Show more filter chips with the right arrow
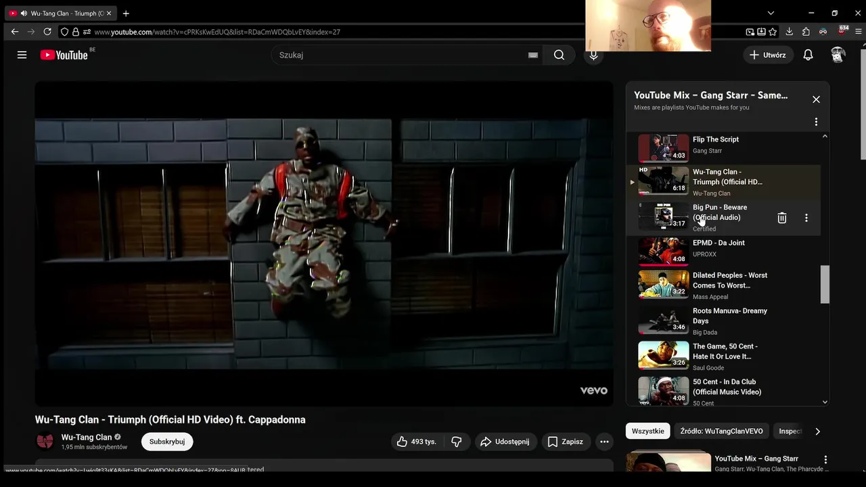 pyautogui.click(x=817, y=432)
